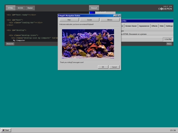Maximize the Navigation Station window
Image resolution: width=178 pixels, height=133 pixels.
(x=117, y=16)
